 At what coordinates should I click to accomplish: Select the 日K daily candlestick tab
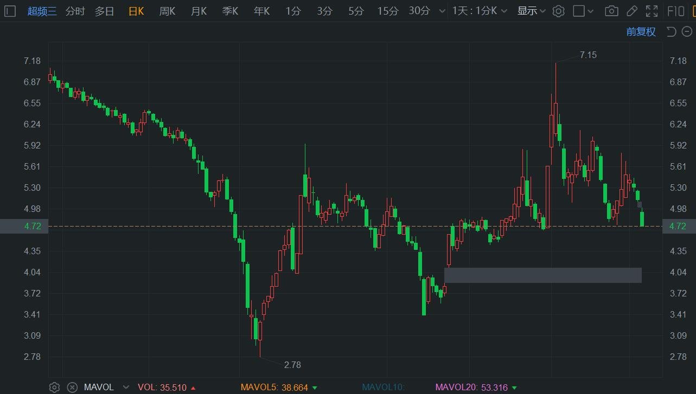[x=136, y=11]
